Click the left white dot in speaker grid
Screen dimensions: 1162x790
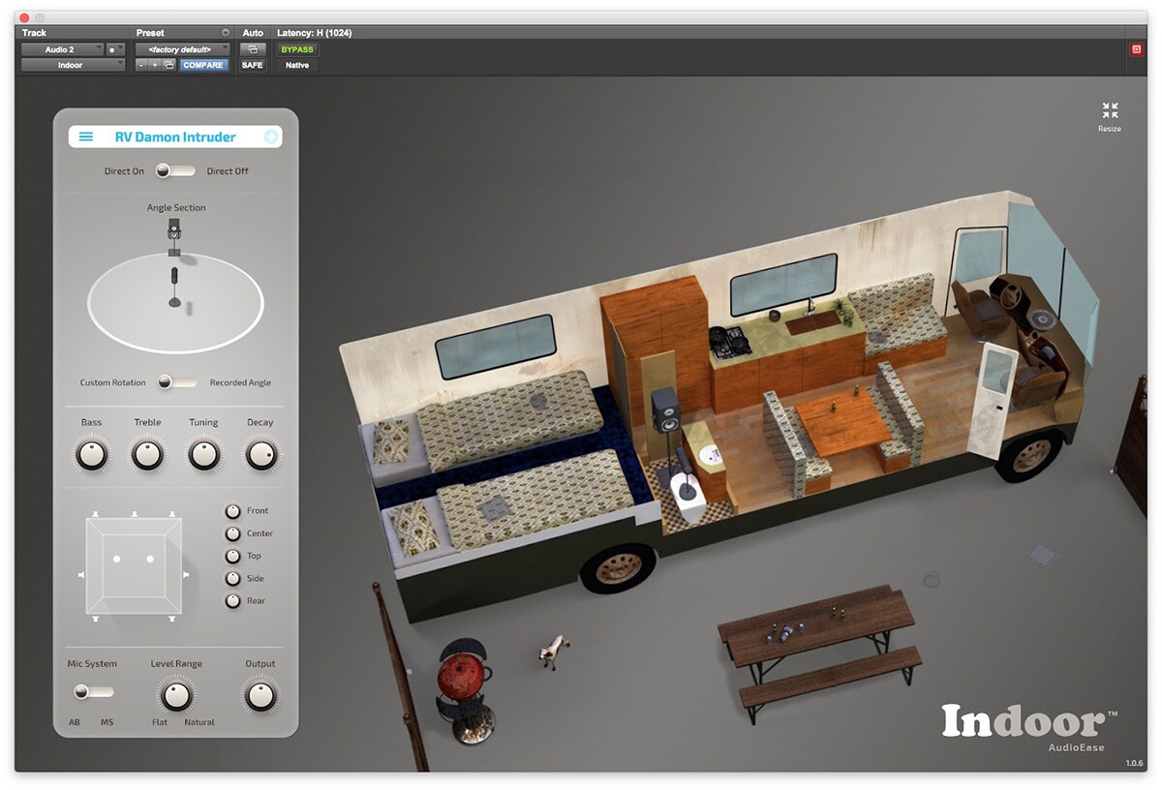(x=116, y=559)
